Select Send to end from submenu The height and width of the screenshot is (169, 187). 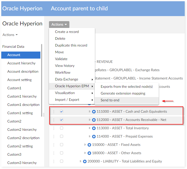pos(110,100)
